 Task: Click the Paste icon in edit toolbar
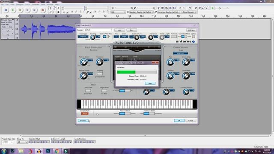[x=167, y=8]
